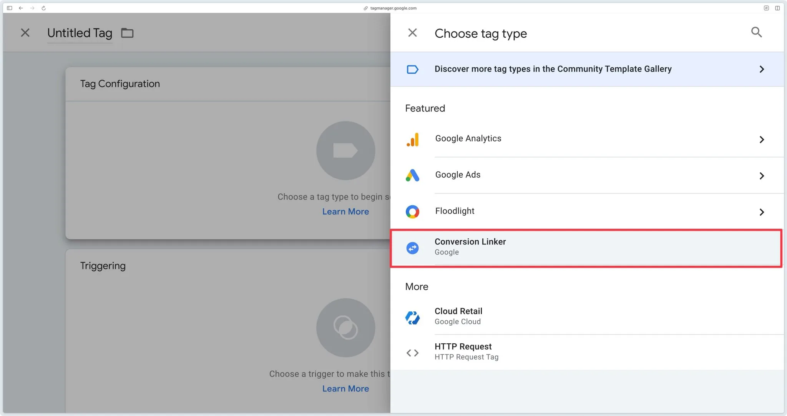Click the Triggering placeholder circle icon
Screen dimensions: 787x416
click(x=345, y=328)
